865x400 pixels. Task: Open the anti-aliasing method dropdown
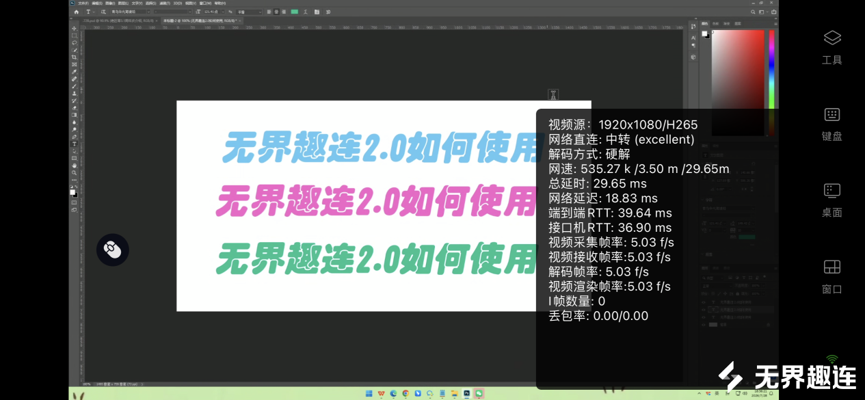249,12
